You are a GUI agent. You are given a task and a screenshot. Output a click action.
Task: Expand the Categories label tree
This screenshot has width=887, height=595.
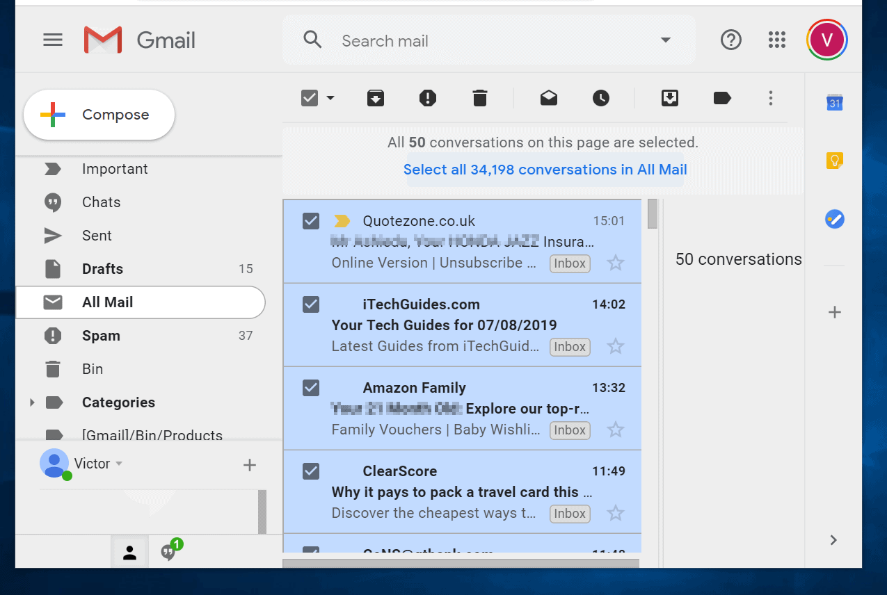coord(31,402)
